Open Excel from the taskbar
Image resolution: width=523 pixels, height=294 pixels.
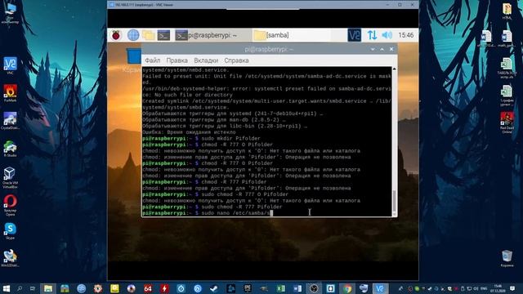[280, 288]
